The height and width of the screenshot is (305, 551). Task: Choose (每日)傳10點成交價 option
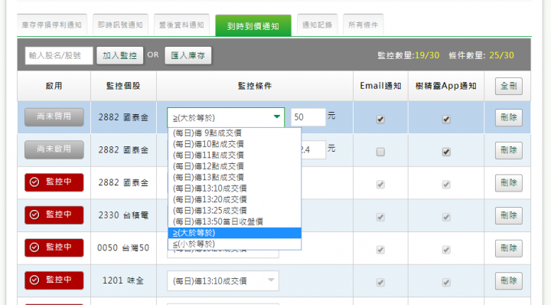tap(234, 144)
